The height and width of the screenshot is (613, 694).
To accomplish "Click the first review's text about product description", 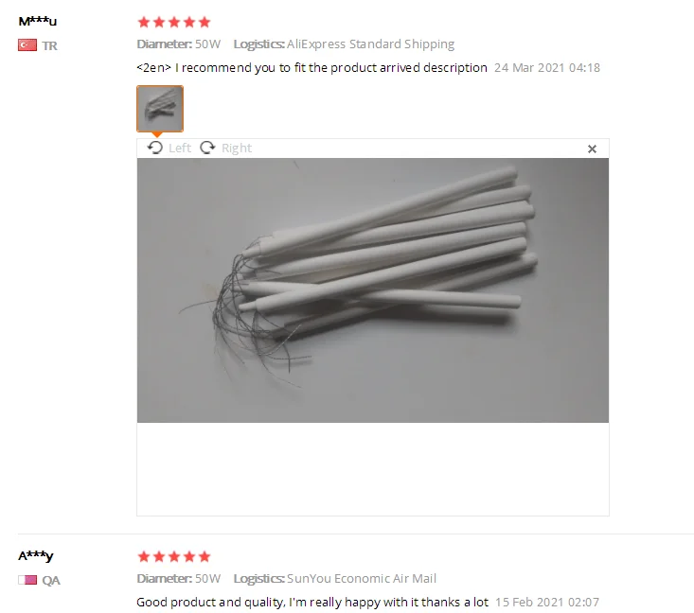I will coord(312,68).
